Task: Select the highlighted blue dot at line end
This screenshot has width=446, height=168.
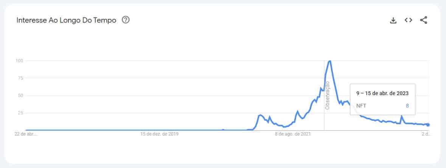Action: coord(428,125)
